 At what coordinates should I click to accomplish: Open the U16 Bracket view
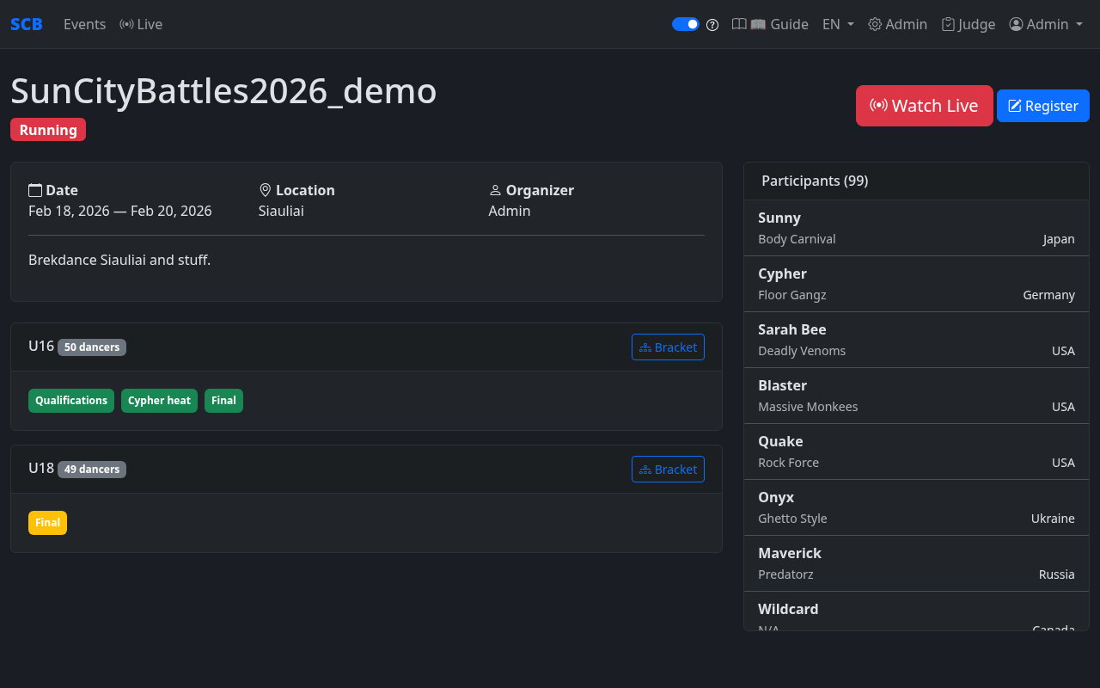pyautogui.click(x=668, y=347)
